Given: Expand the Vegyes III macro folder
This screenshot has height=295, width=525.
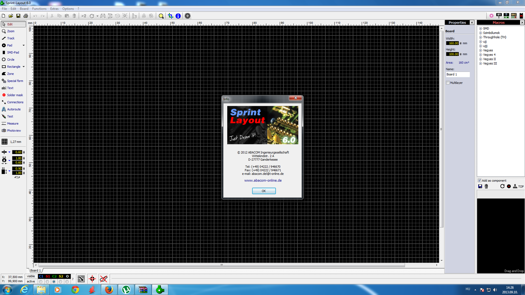Looking at the screenshot, I should [481, 63].
